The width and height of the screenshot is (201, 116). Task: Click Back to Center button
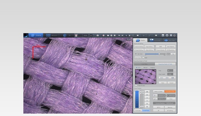[158, 91]
